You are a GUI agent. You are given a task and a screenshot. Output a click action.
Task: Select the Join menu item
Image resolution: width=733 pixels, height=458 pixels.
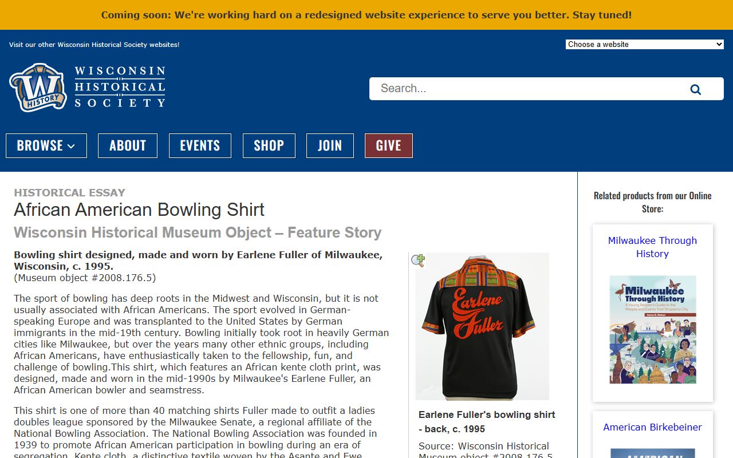[330, 145]
